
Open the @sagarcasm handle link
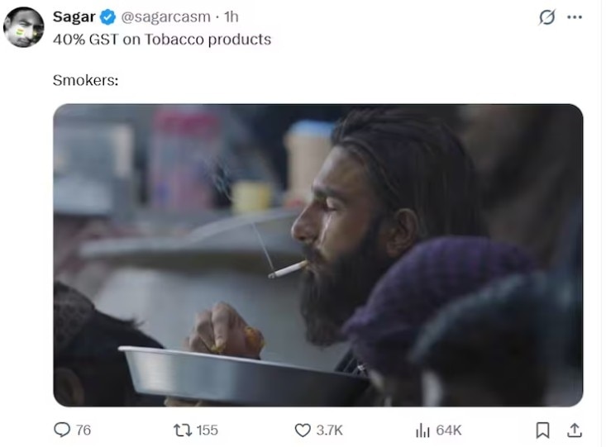[165, 17]
